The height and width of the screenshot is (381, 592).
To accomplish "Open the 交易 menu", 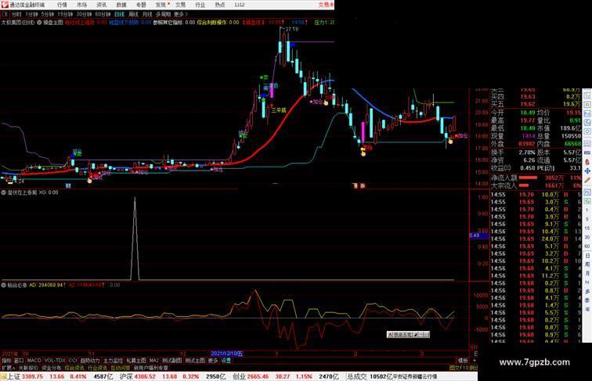I will 180,5.
